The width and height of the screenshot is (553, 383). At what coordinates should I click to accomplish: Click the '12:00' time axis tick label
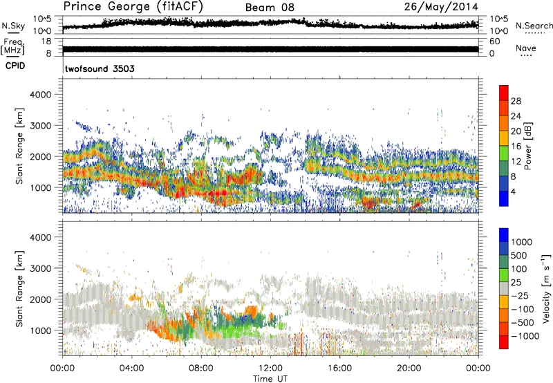(270, 368)
